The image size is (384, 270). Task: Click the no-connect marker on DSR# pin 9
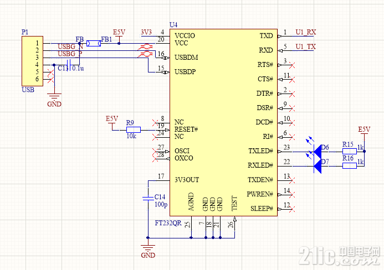click(292, 108)
